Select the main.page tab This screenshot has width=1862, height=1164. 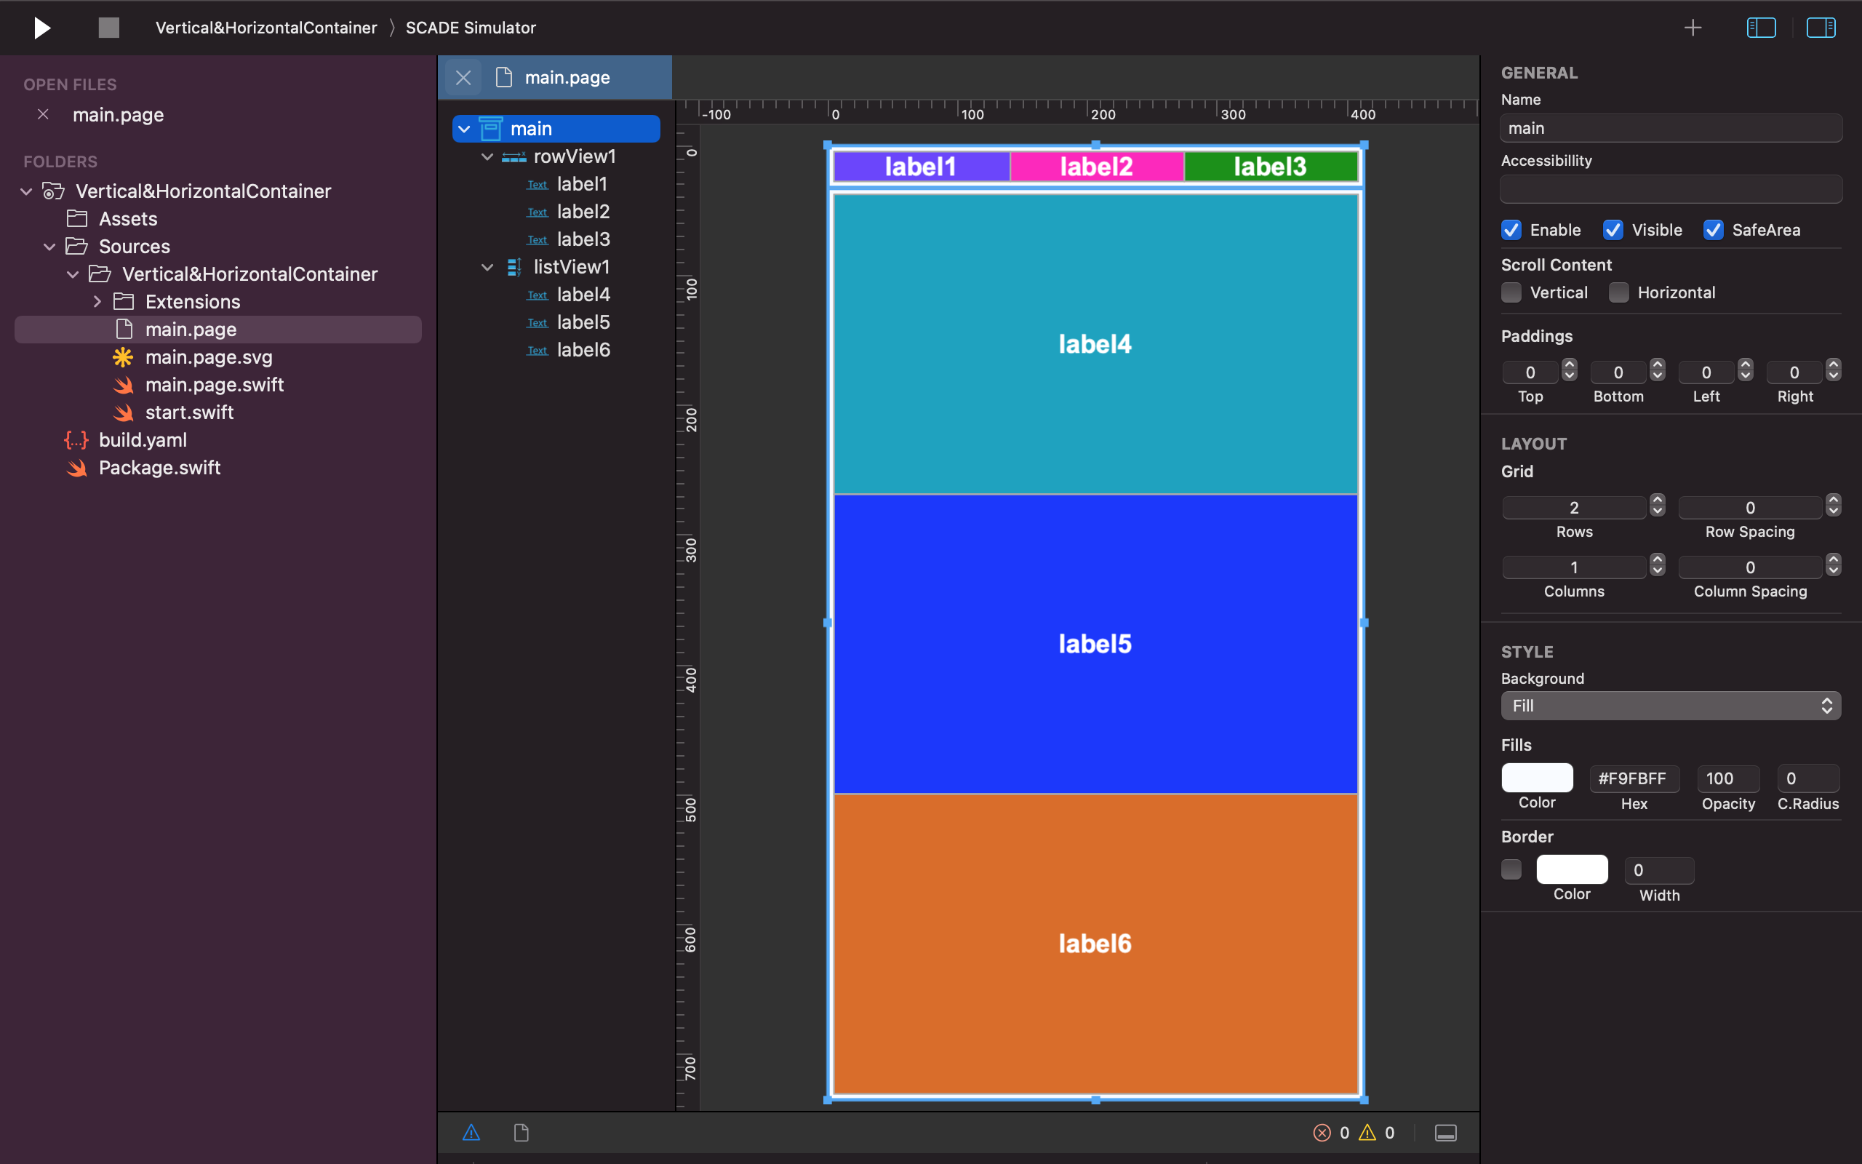click(567, 77)
